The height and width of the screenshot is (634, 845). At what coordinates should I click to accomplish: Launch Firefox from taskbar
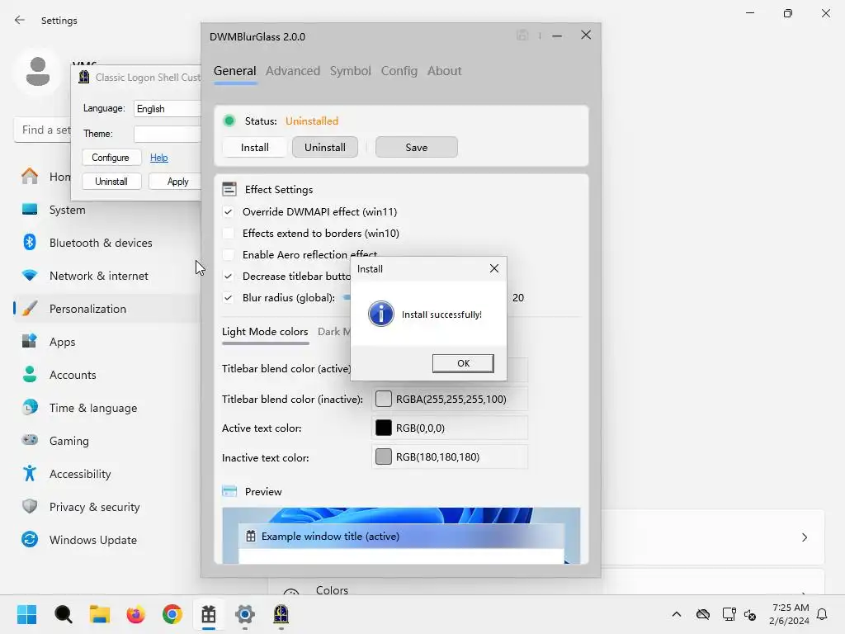(x=136, y=614)
